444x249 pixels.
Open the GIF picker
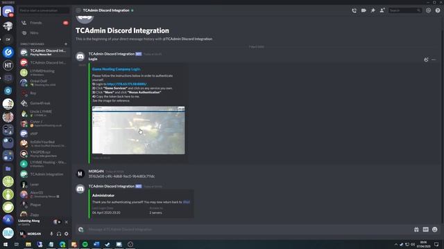[x=425, y=230]
